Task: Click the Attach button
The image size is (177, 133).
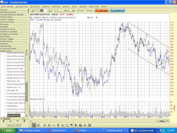Action: [10, 125]
